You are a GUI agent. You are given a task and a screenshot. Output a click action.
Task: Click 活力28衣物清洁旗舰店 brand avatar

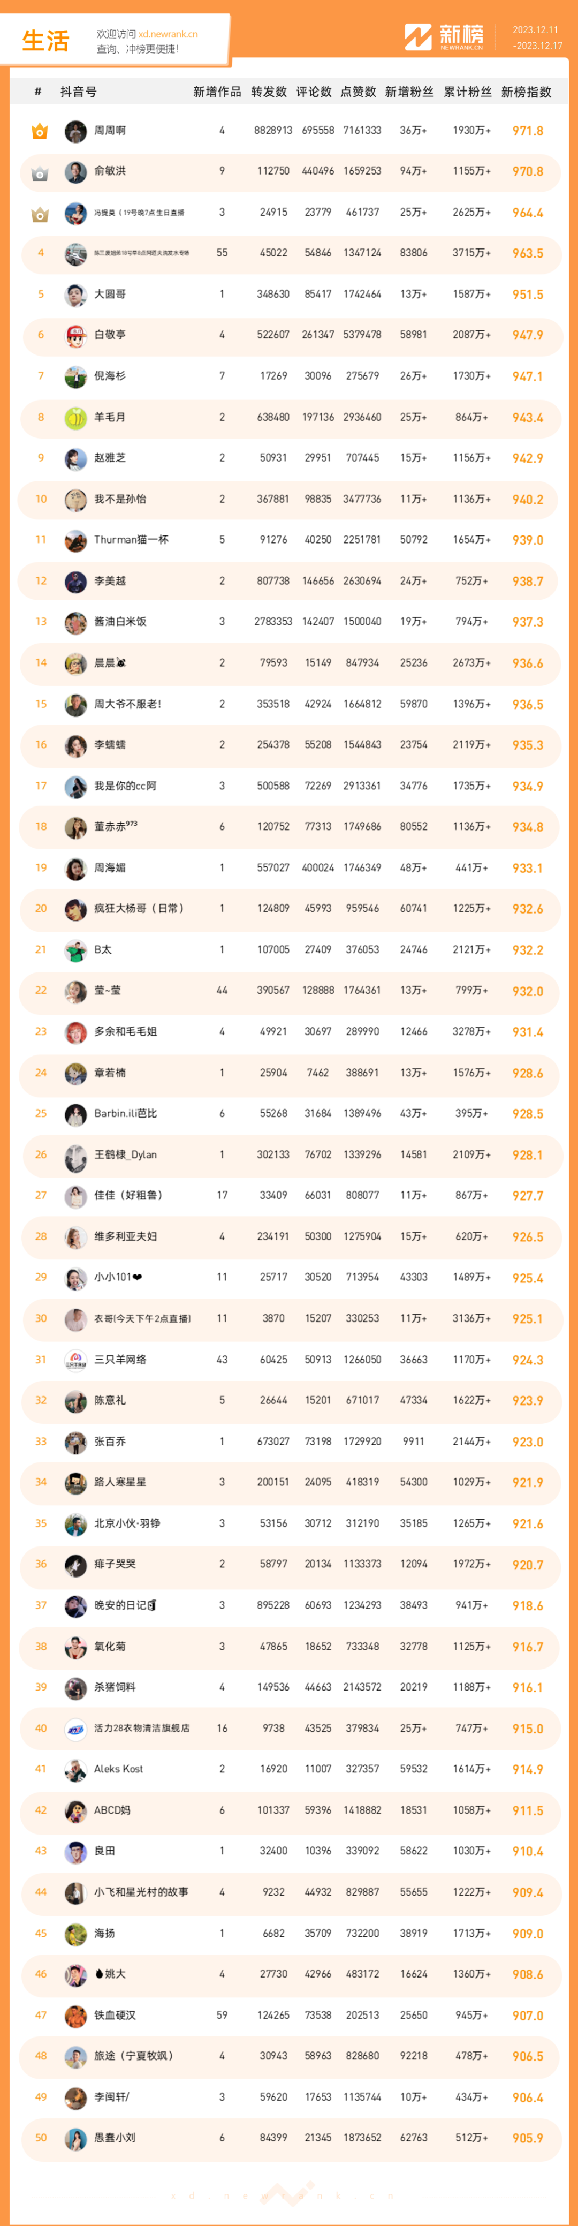coord(76,1729)
